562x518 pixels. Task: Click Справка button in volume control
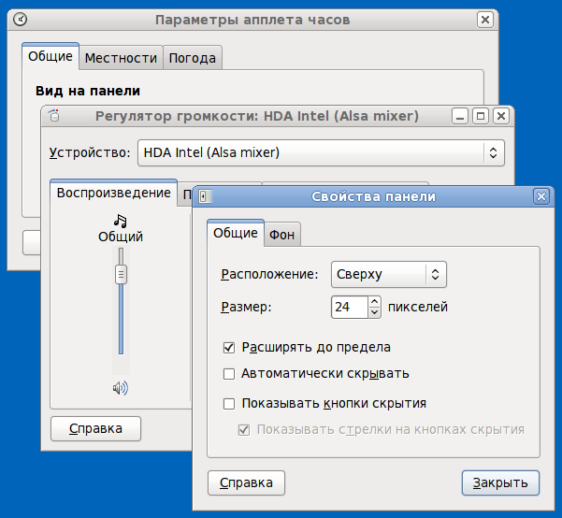tap(95, 428)
